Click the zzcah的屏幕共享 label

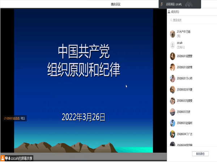pyautogui.click(x=22, y=158)
